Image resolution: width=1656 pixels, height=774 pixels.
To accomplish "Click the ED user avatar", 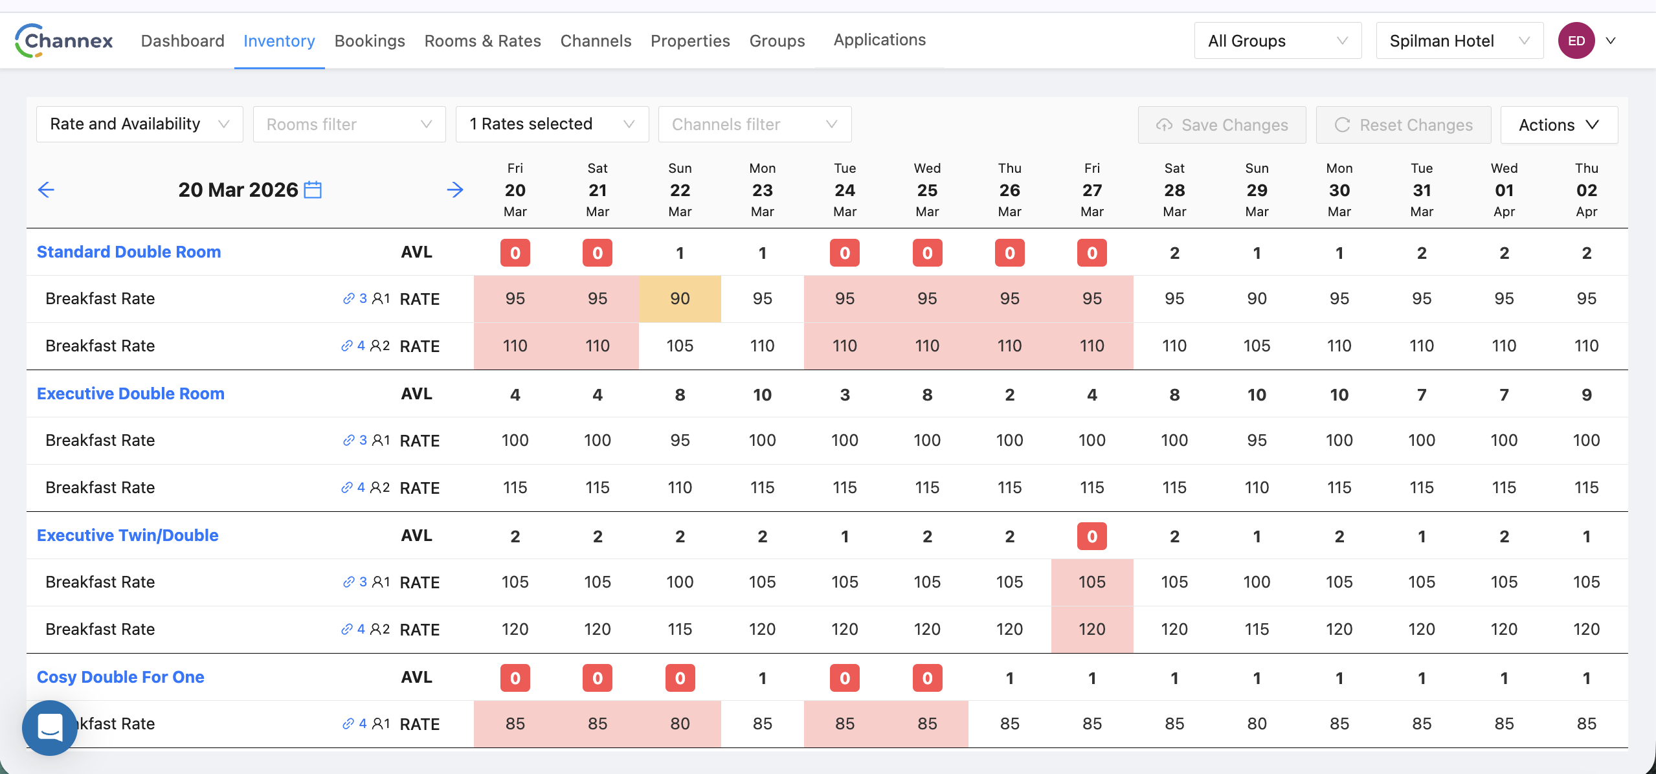I will (1576, 41).
